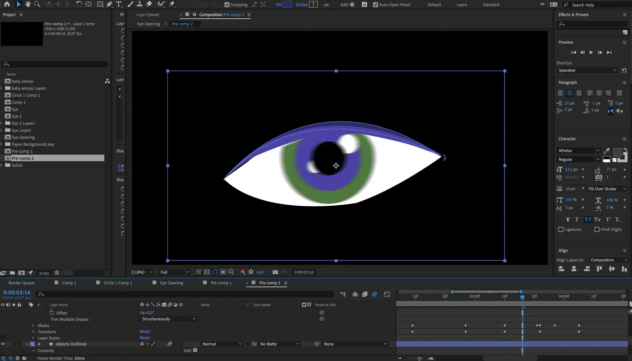Take a snapshot with the camera icon

click(x=275, y=272)
